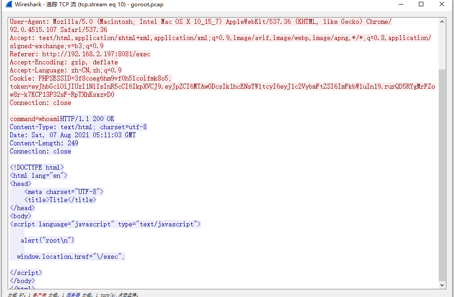Click the alert("root\n") line

[x=47, y=240]
